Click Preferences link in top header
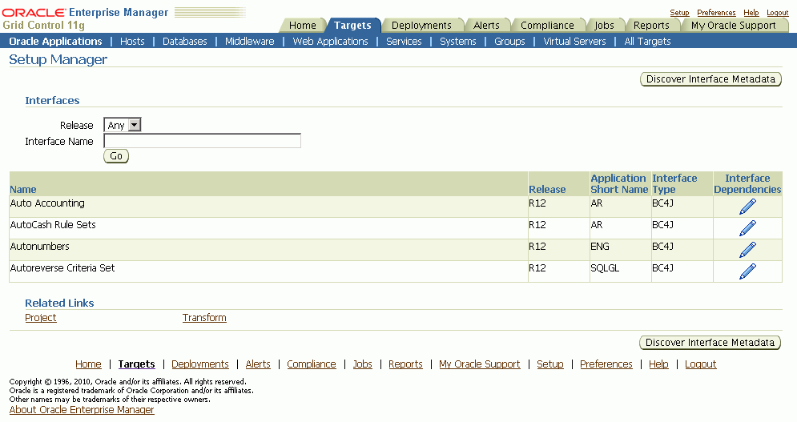Screen dimensions: 797x422 click(x=716, y=13)
